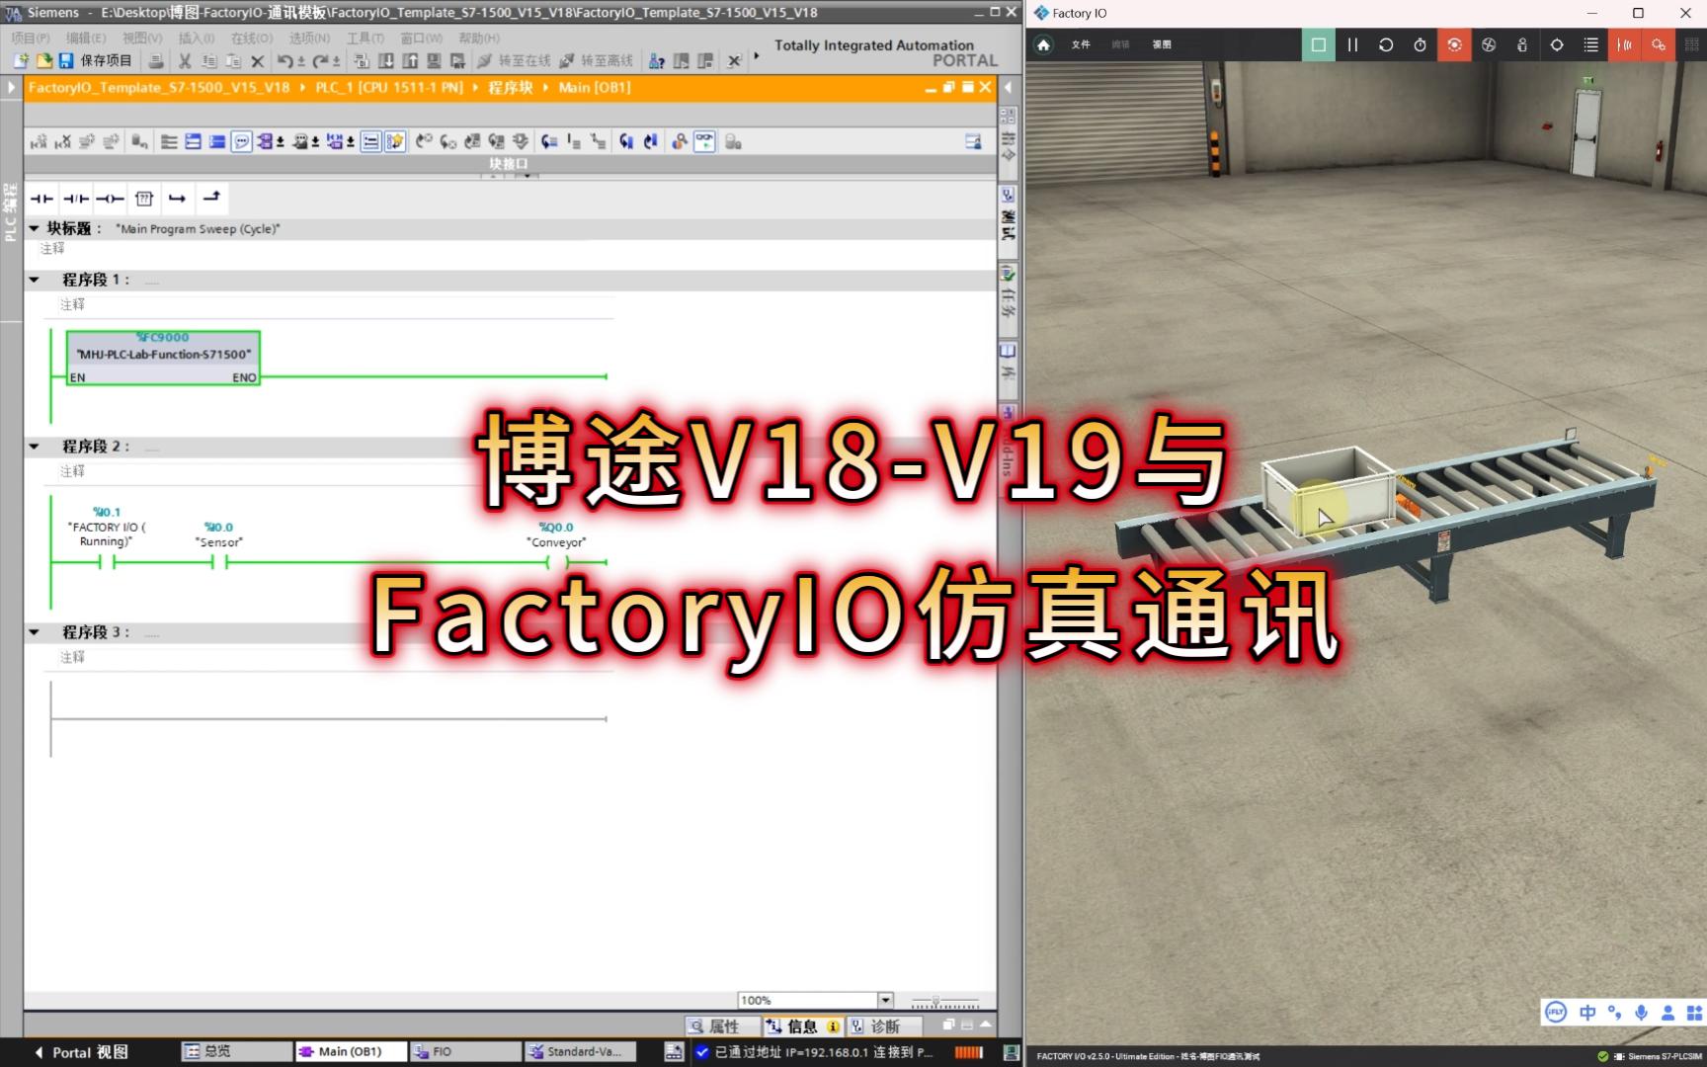
Task: Open the 帮助(H) menu
Action: coord(479,38)
